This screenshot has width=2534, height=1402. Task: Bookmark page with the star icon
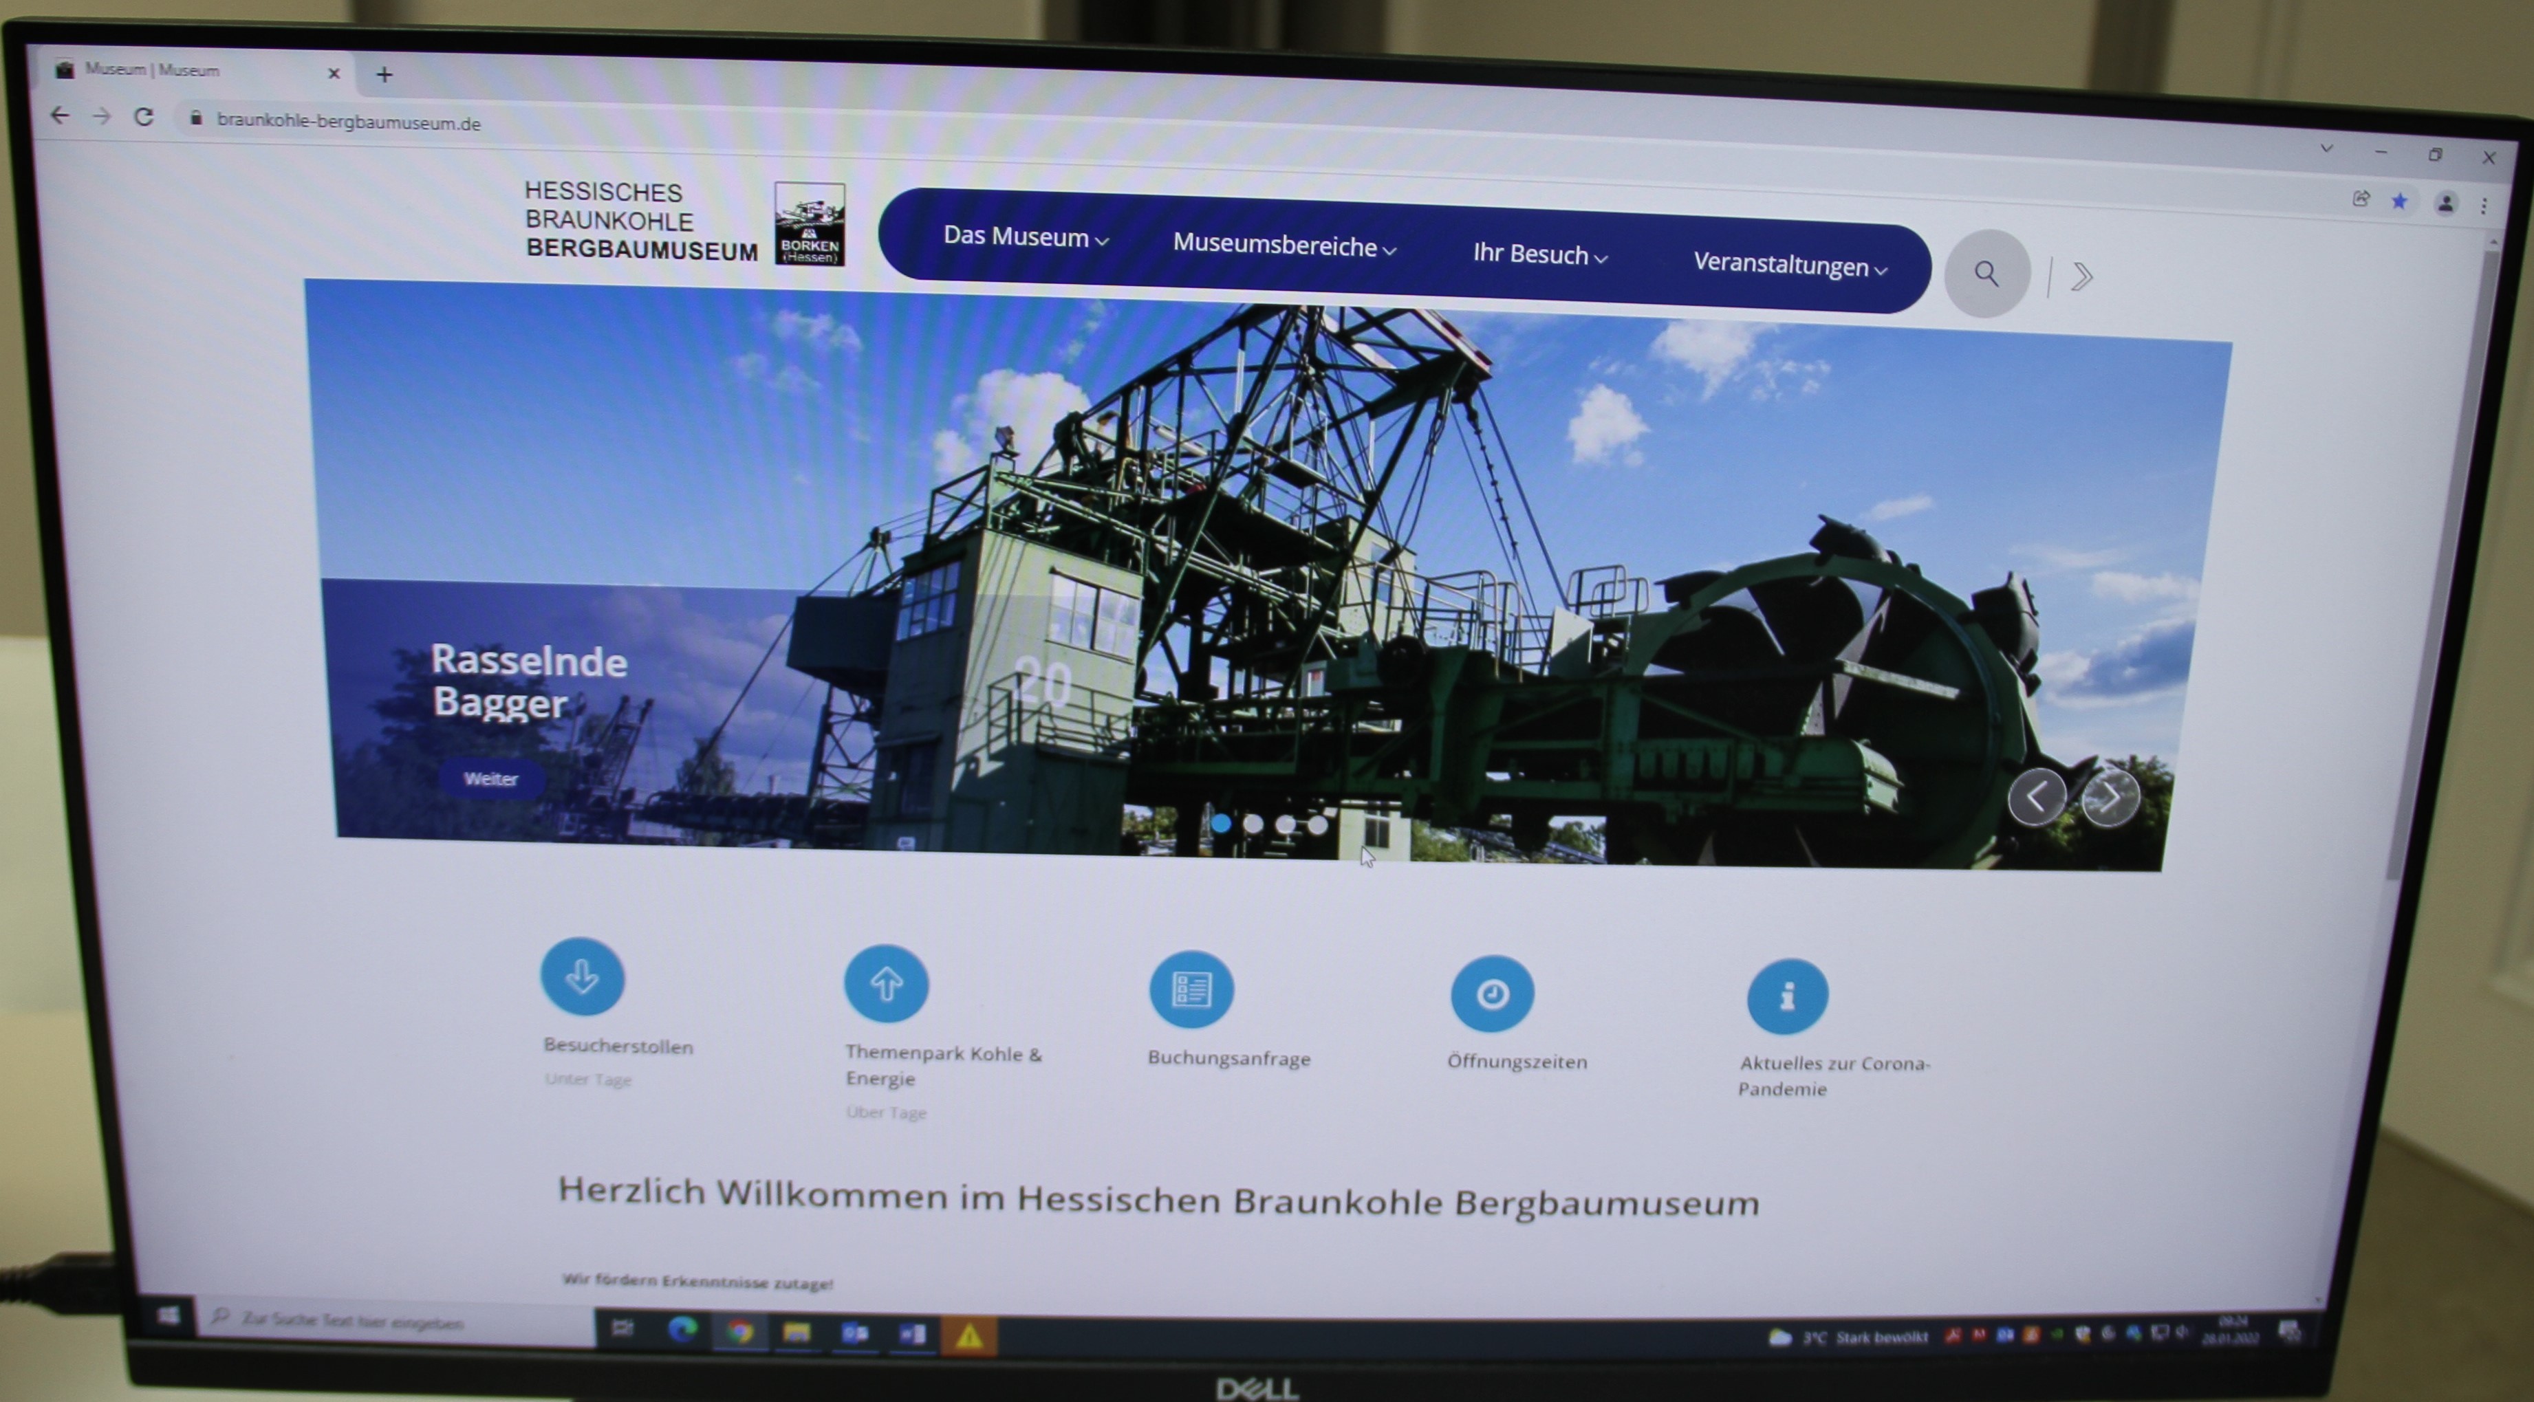coord(2401,201)
